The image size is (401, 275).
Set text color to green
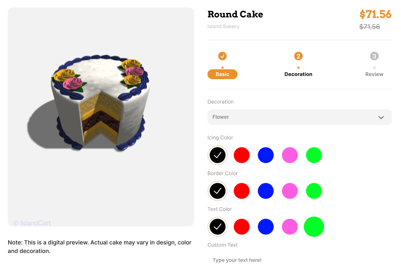314,227
